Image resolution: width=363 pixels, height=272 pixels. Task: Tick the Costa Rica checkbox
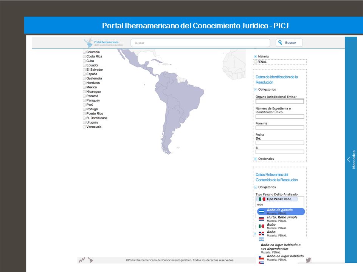coord(84,56)
